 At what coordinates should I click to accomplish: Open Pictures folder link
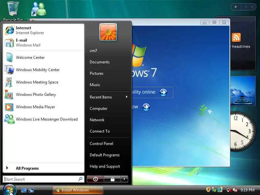(x=96, y=73)
